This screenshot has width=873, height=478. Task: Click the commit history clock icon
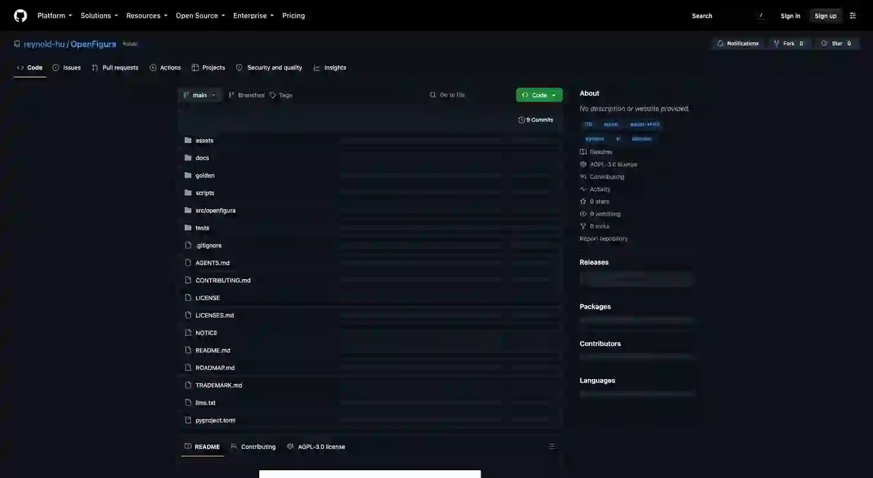click(x=521, y=120)
